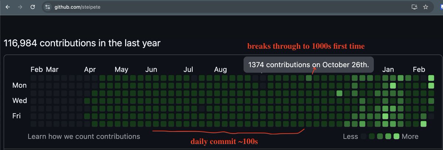This screenshot has width=443, height=150.
Task: Click the More legend label
Action: tap(410, 136)
